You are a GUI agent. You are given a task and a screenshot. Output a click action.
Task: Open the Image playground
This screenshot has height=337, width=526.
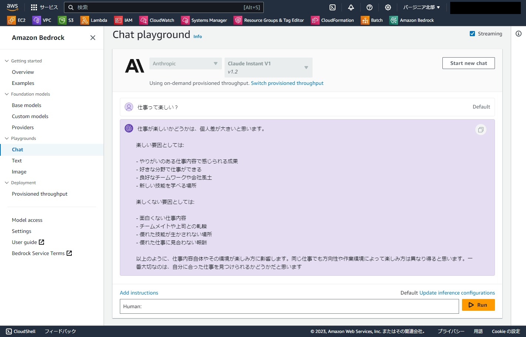(19, 172)
